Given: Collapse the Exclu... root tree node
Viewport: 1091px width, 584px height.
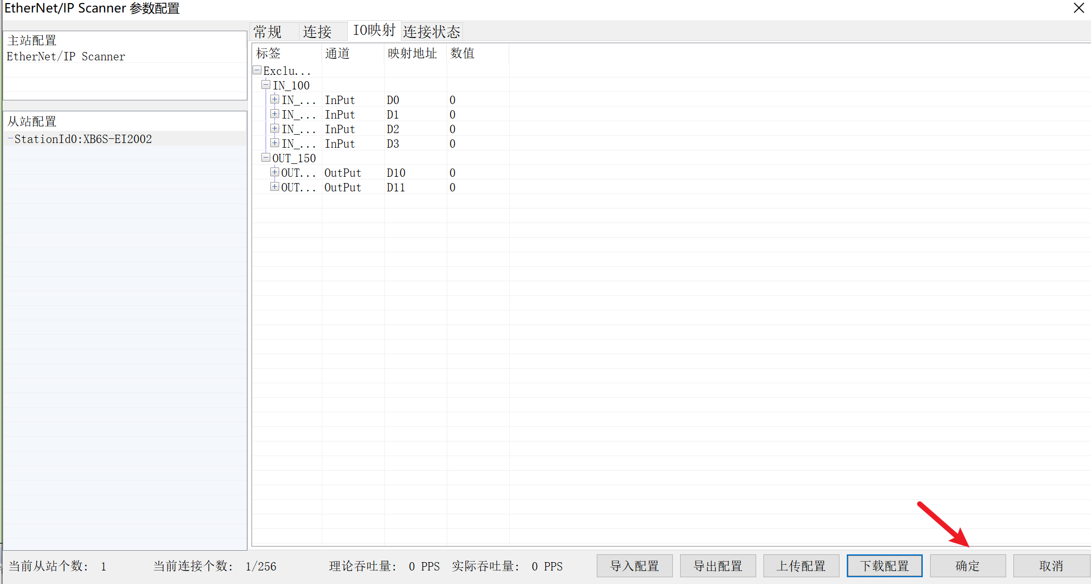Looking at the screenshot, I should click(257, 70).
